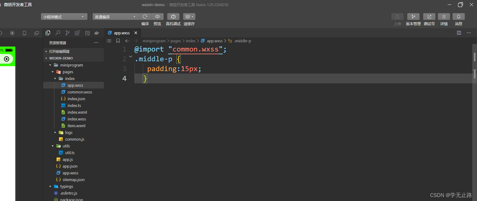Open app.js in the file tree
The height and width of the screenshot is (201, 477).
coord(68,159)
